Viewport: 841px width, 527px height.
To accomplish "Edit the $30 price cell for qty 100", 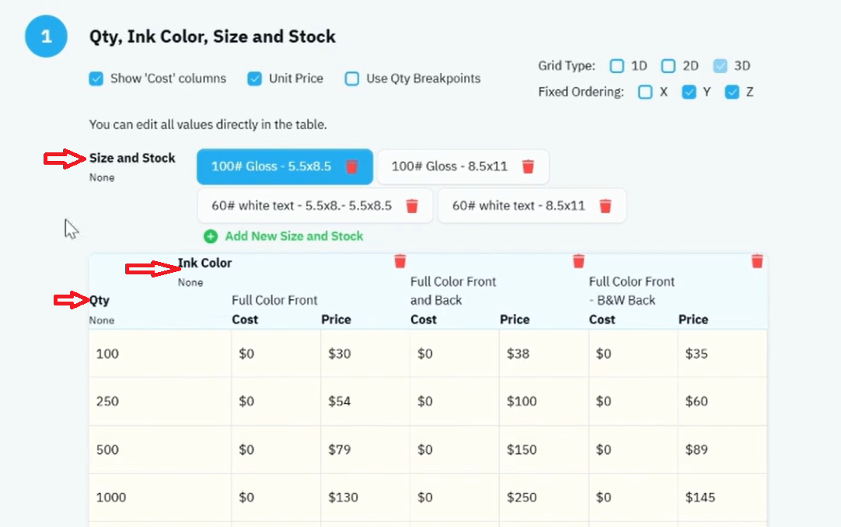I will (365, 354).
